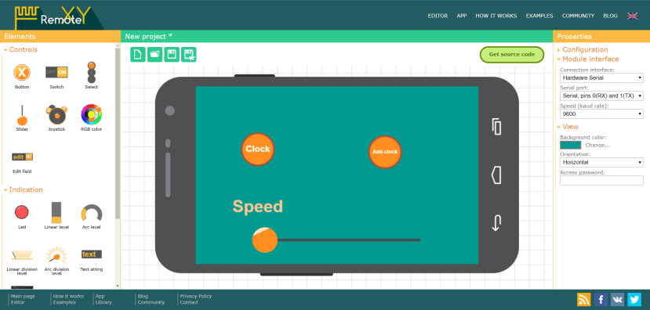
Task: Collapse the Controls elements section
Action: pyautogui.click(x=24, y=49)
